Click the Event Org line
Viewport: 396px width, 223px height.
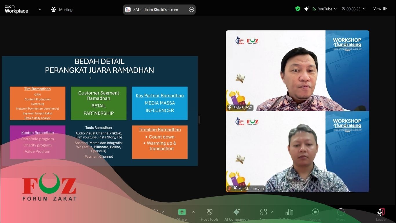coord(37,104)
